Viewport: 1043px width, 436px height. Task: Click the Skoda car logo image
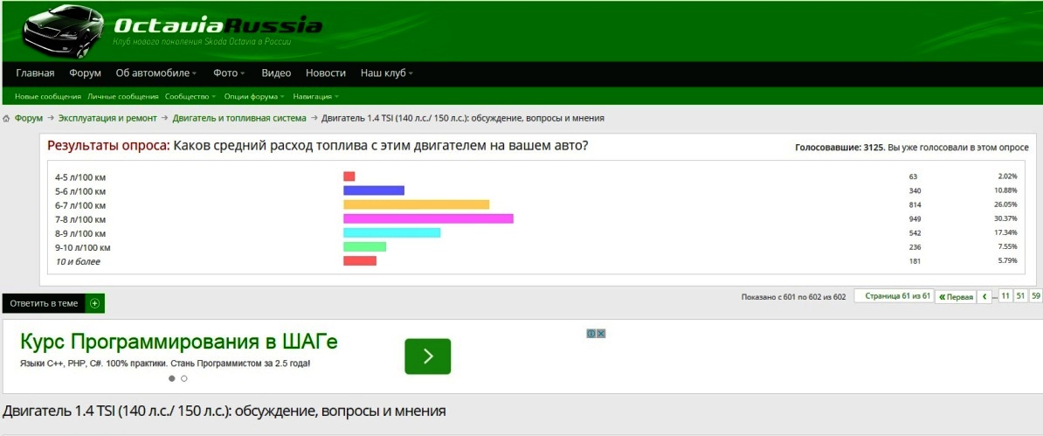(61, 32)
